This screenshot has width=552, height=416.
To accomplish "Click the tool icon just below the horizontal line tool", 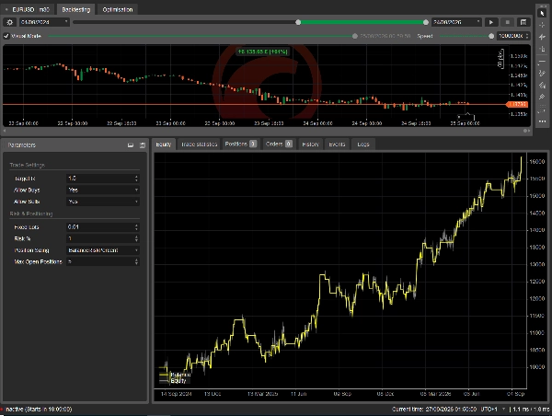I will point(542,73).
